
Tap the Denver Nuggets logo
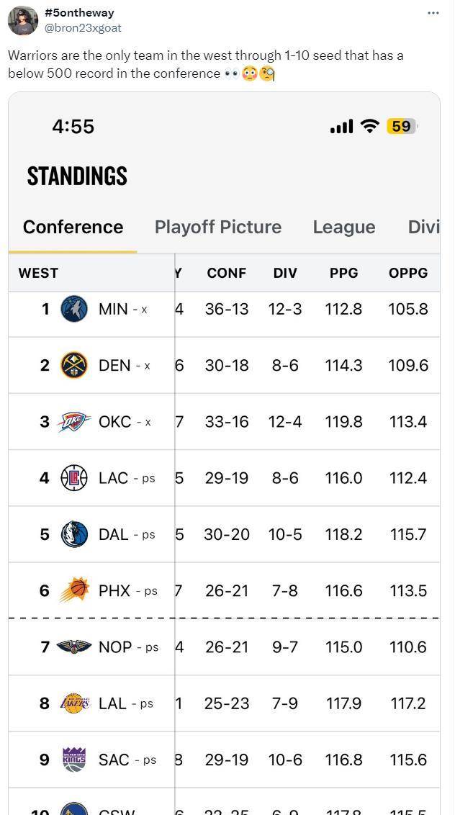point(74,365)
